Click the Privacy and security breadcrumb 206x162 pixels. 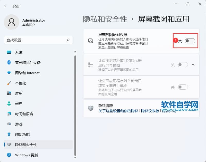tap(105, 19)
